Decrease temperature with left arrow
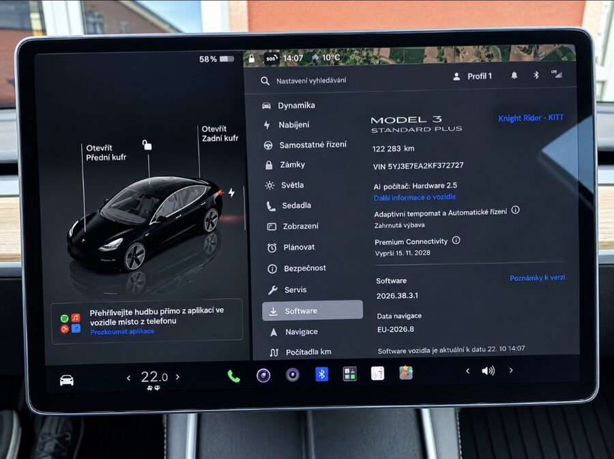The image size is (614, 459). (x=128, y=378)
